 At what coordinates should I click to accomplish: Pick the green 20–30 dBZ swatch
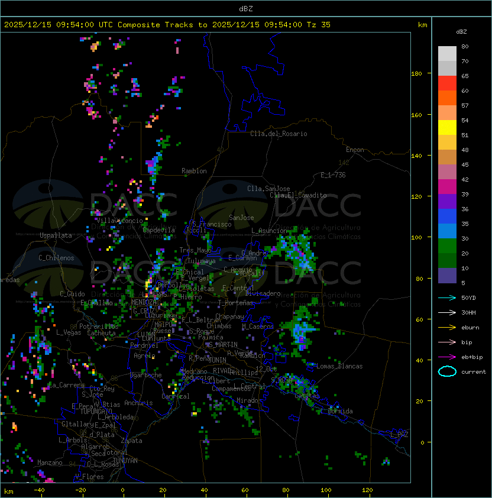[x=447, y=246]
